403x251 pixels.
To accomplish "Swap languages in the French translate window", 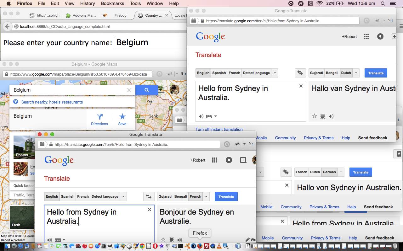I will pos(149,196).
